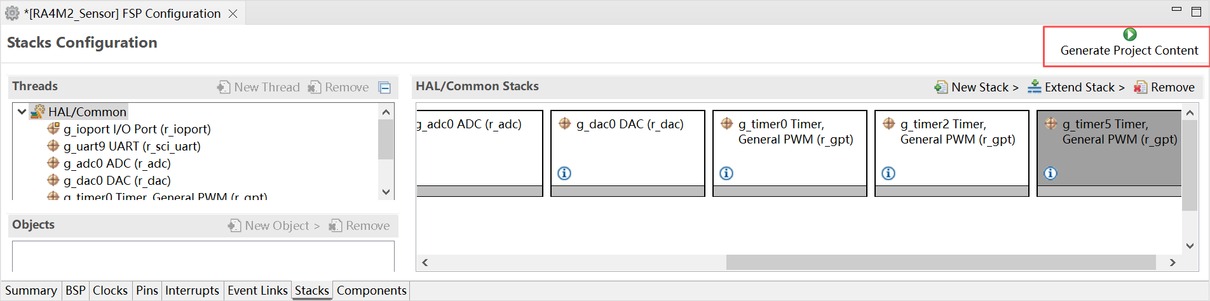Click module icon beside g_dac0 in tree
Viewport: 1210px width, 301px height.
53,180
